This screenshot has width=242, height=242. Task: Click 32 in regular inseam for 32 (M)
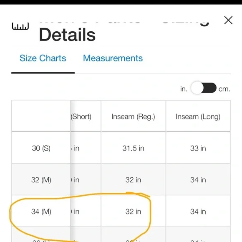pos(134,180)
